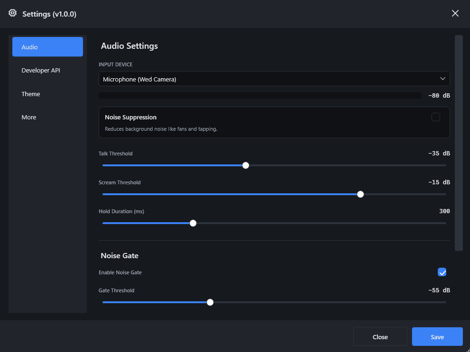Open the Input Device dropdown
This screenshot has width=470, height=352.
274,79
